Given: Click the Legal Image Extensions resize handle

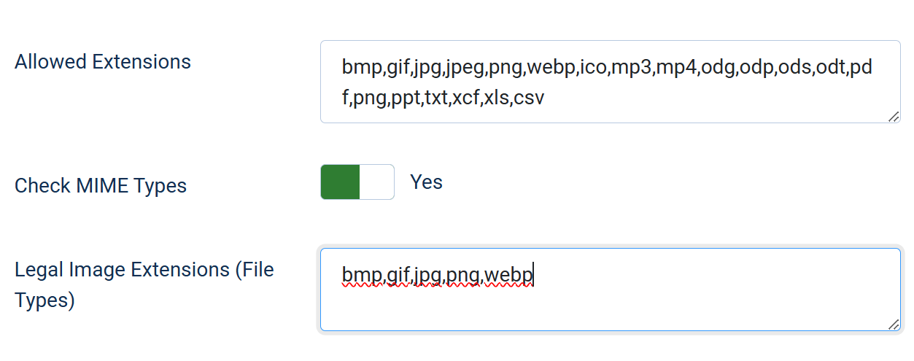Looking at the screenshot, I should [x=894, y=325].
